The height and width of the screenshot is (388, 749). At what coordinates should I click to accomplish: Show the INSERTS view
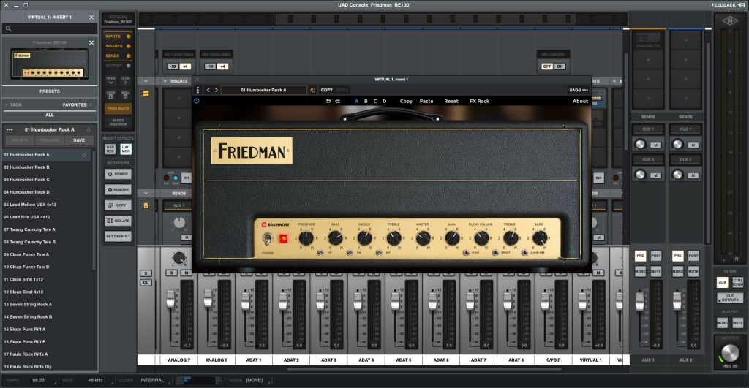[118, 46]
